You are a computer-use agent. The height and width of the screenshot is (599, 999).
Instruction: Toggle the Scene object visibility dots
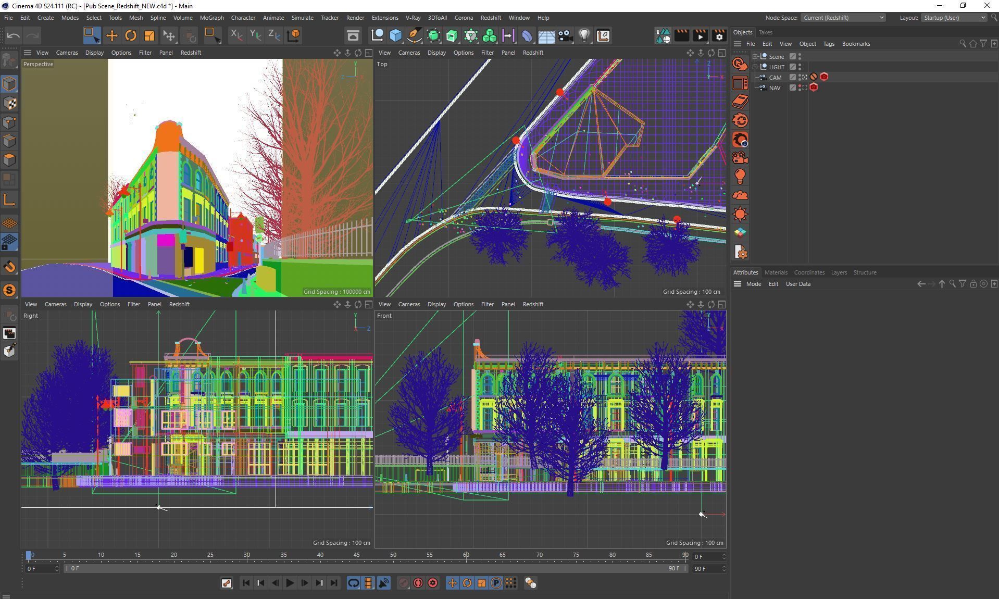pos(800,57)
